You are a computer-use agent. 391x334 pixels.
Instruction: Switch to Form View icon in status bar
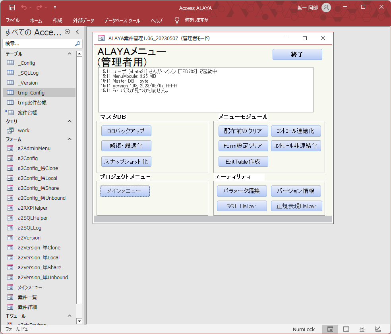pyautogui.click(x=330, y=329)
